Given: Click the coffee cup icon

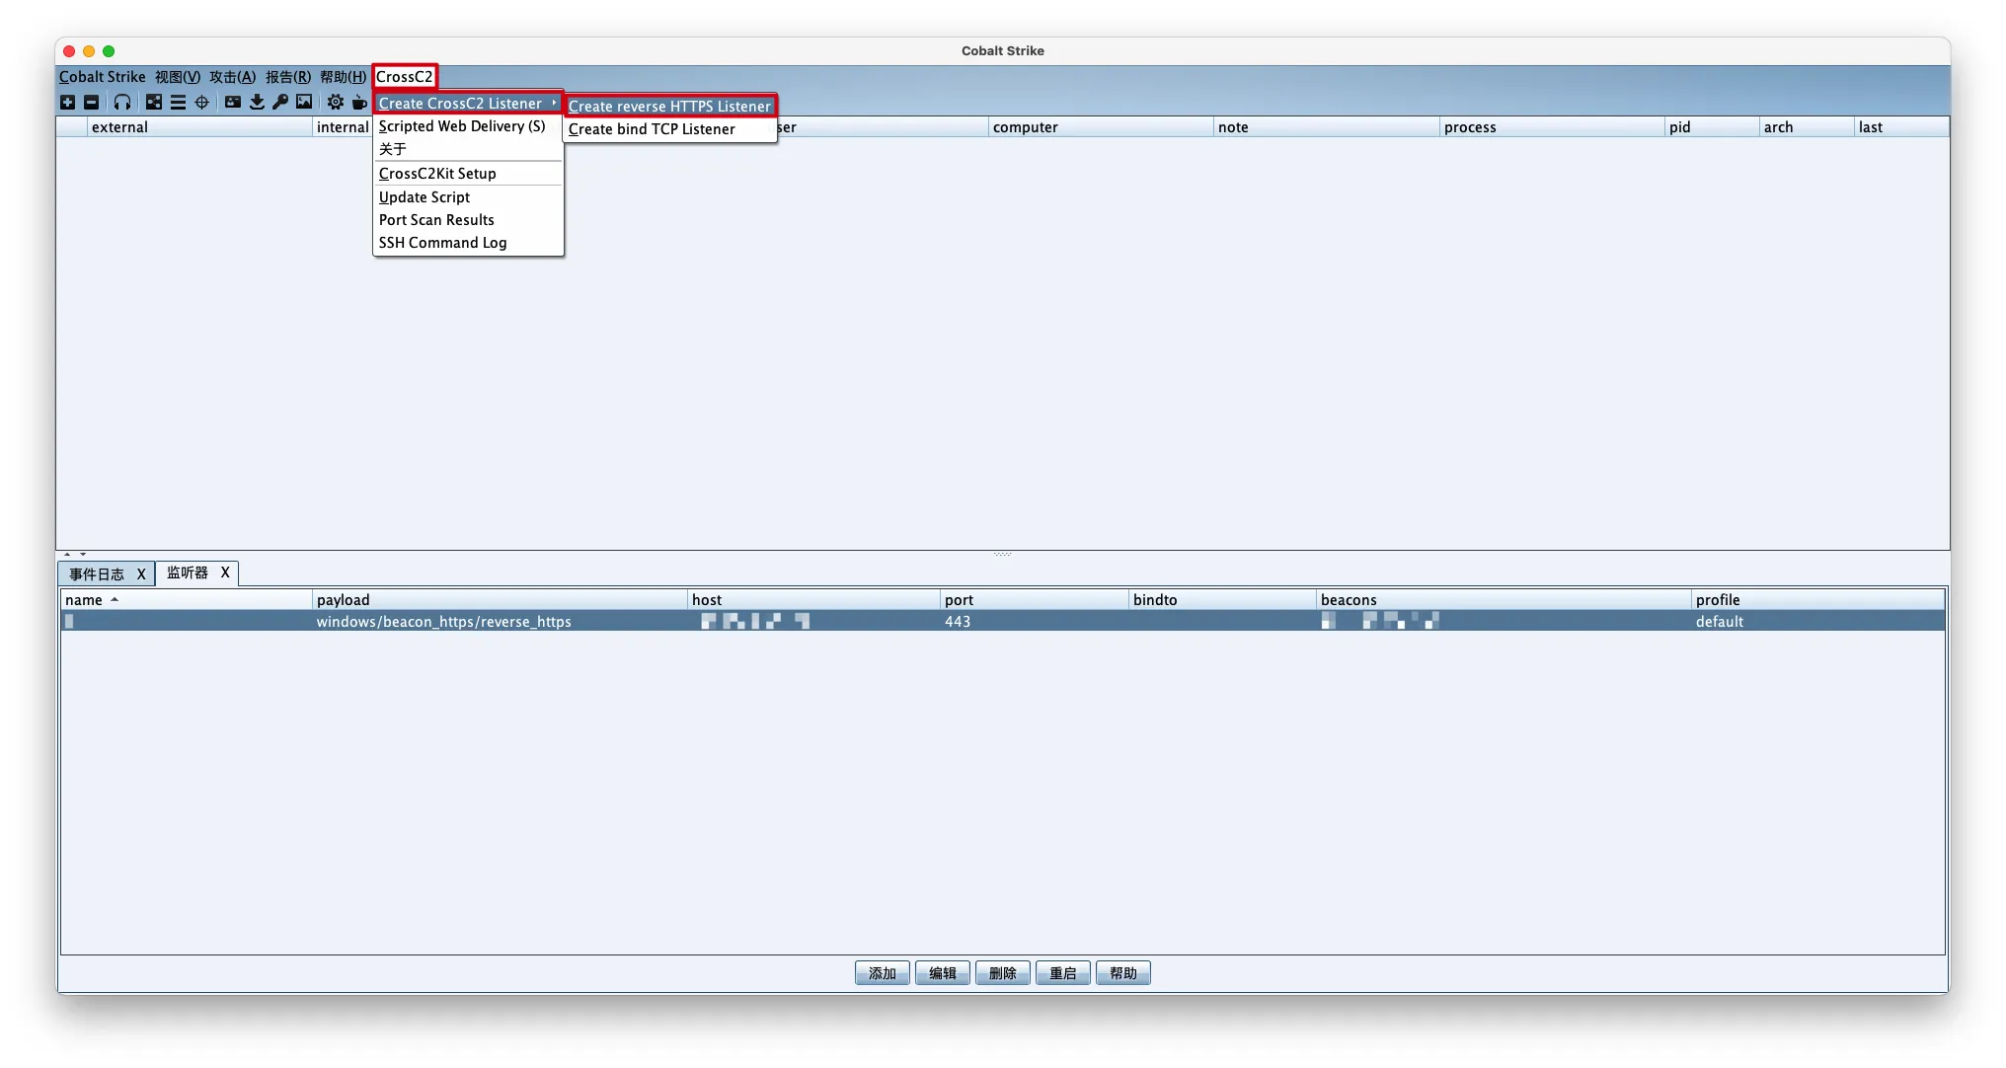Looking at the screenshot, I should click(x=359, y=103).
